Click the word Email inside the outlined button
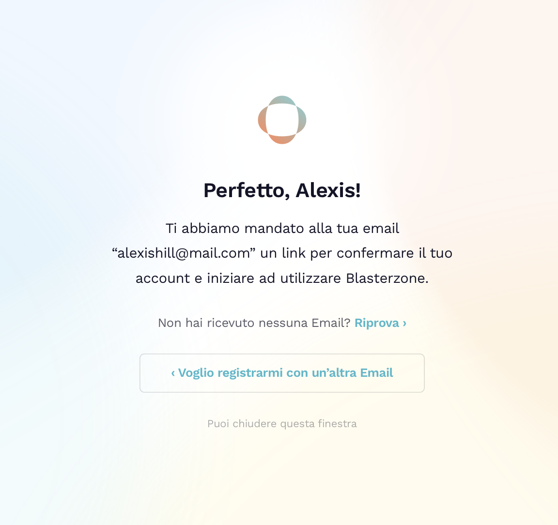 (x=376, y=373)
